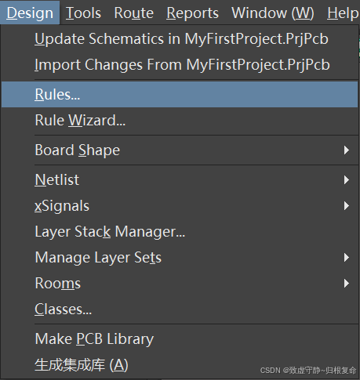Image resolution: width=360 pixels, height=380 pixels.
Task: Select Update Schematics in MyFirstProject.PrjPcb
Action: tap(180, 39)
